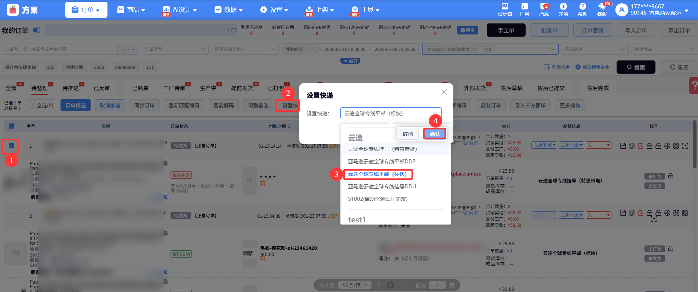Viewport: 698px width, 292px height.
Task: Open the 快递面单 dropdown
Action: coord(665,49)
